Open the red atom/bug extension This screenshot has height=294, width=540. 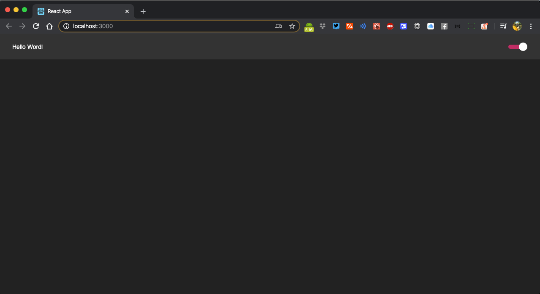click(377, 26)
